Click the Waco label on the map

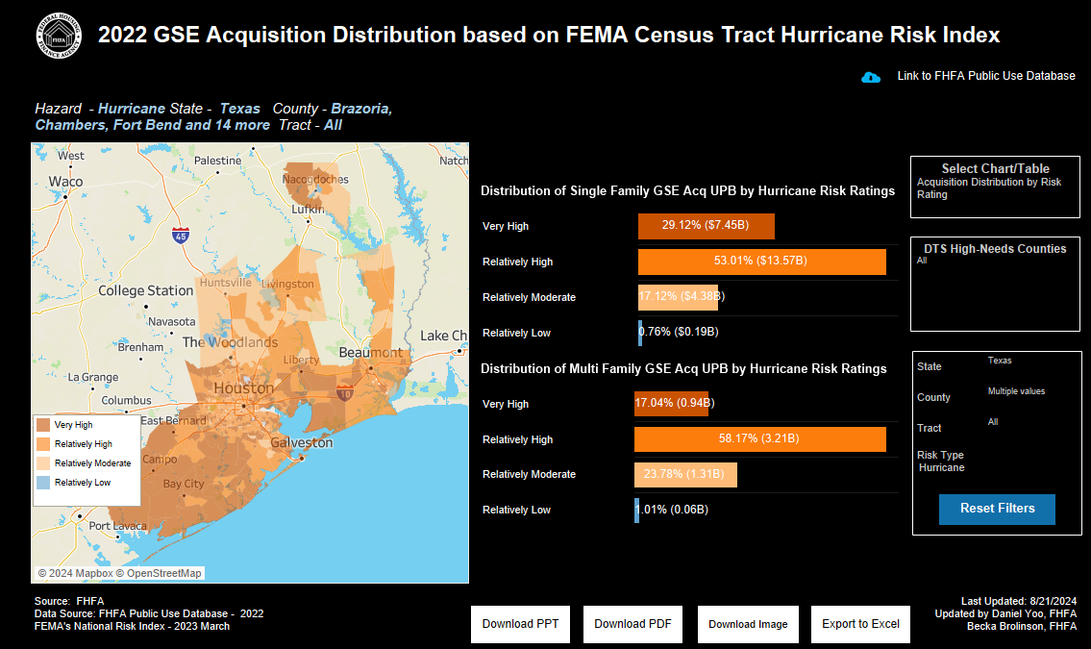pos(65,182)
